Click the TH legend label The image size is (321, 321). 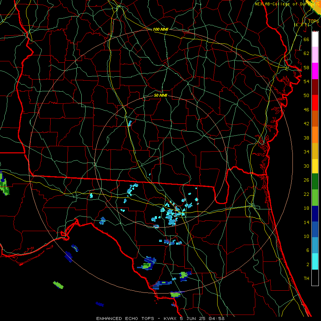click(306, 279)
